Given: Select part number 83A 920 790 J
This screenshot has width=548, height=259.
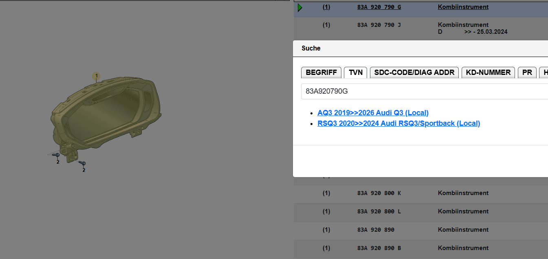Looking at the screenshot, I should click(379, 25).
